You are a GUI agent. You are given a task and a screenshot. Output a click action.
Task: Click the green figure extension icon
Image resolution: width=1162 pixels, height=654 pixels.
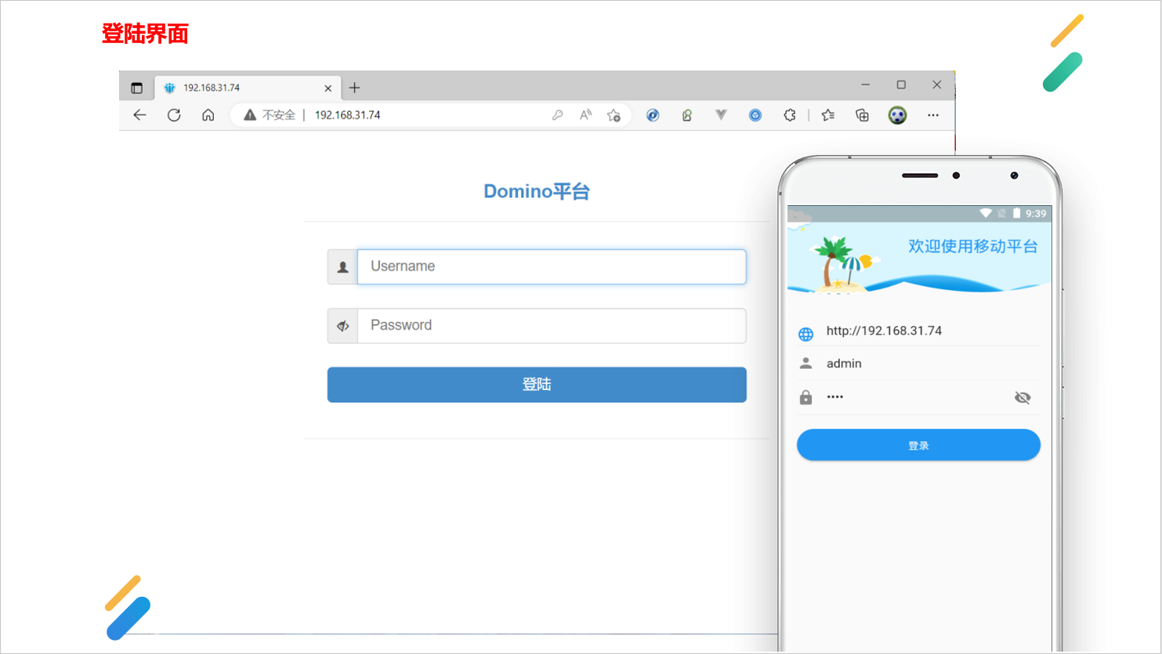tap(686, 115)
